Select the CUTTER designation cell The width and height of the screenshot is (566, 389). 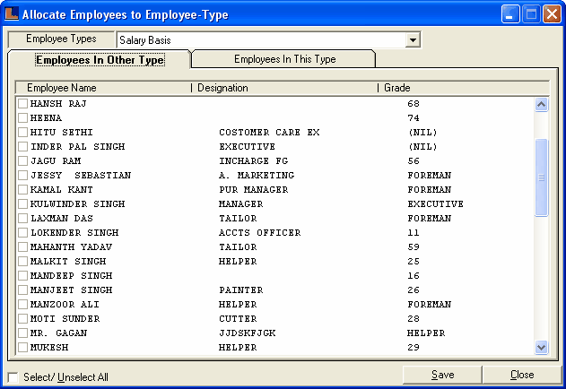tap(238, 318)
